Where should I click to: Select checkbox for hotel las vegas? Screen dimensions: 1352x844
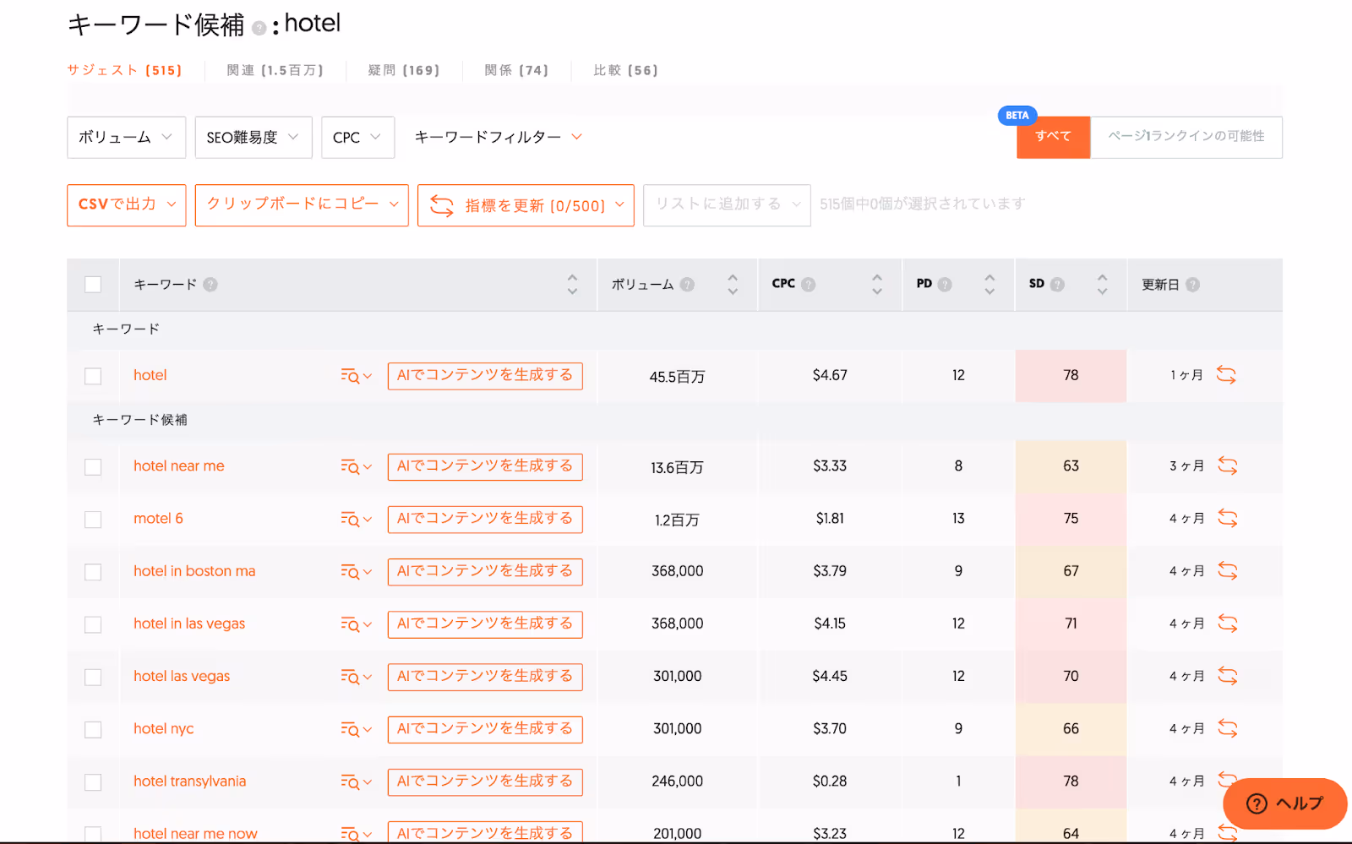tap(93, 677)
